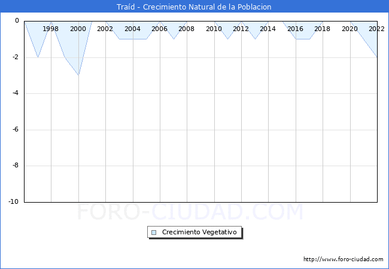389x269 pixels.
Task: Click the chart title 'Traíd - Crecimiento Natural de la Poblacion'
Action: pos(194,7)
